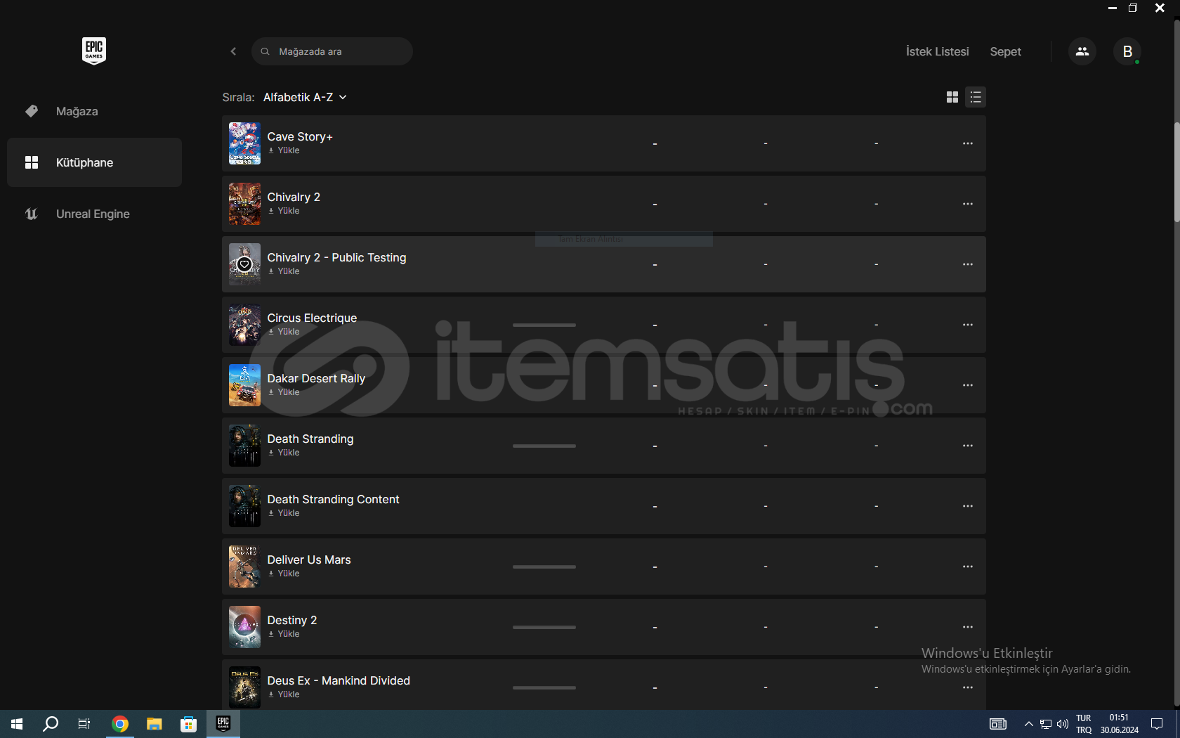The image size is (1180, 738).
Task: Open İstek Listesi wishlist
Action: (x=937, y=51)
